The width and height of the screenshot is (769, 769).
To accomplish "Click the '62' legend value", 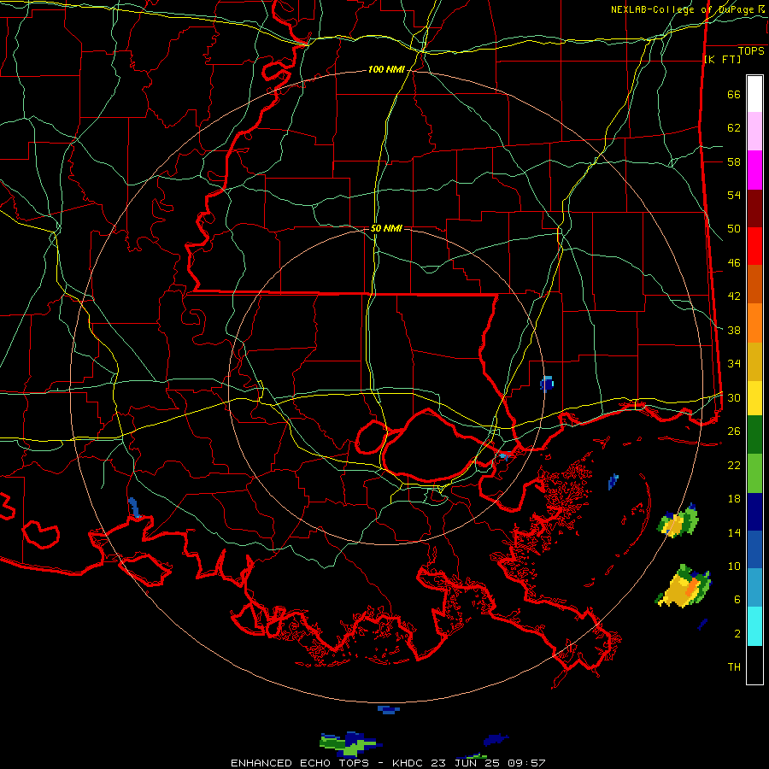I will [x=734, y=128].
